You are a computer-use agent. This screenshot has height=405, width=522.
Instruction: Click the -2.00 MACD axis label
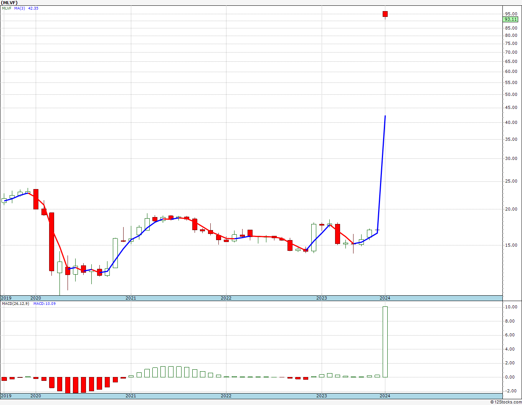point(511,391)
